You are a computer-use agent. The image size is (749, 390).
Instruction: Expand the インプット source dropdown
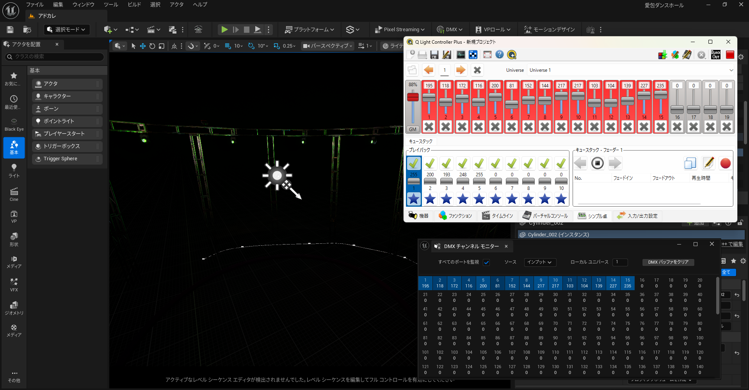point(540,262)
